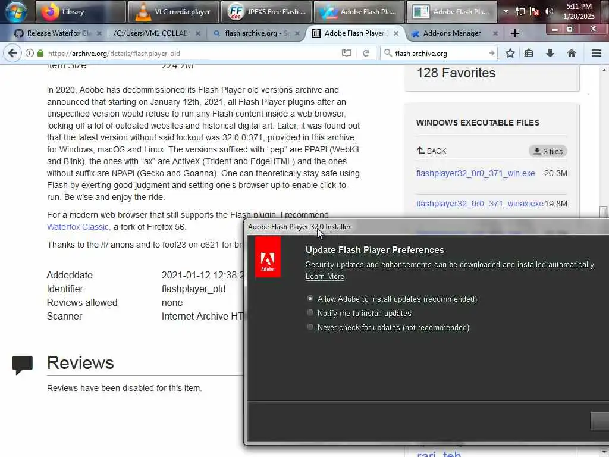Minimize the browser window
Image resolution: width=609 pixels, height=457 pixels.
point(555,29)
